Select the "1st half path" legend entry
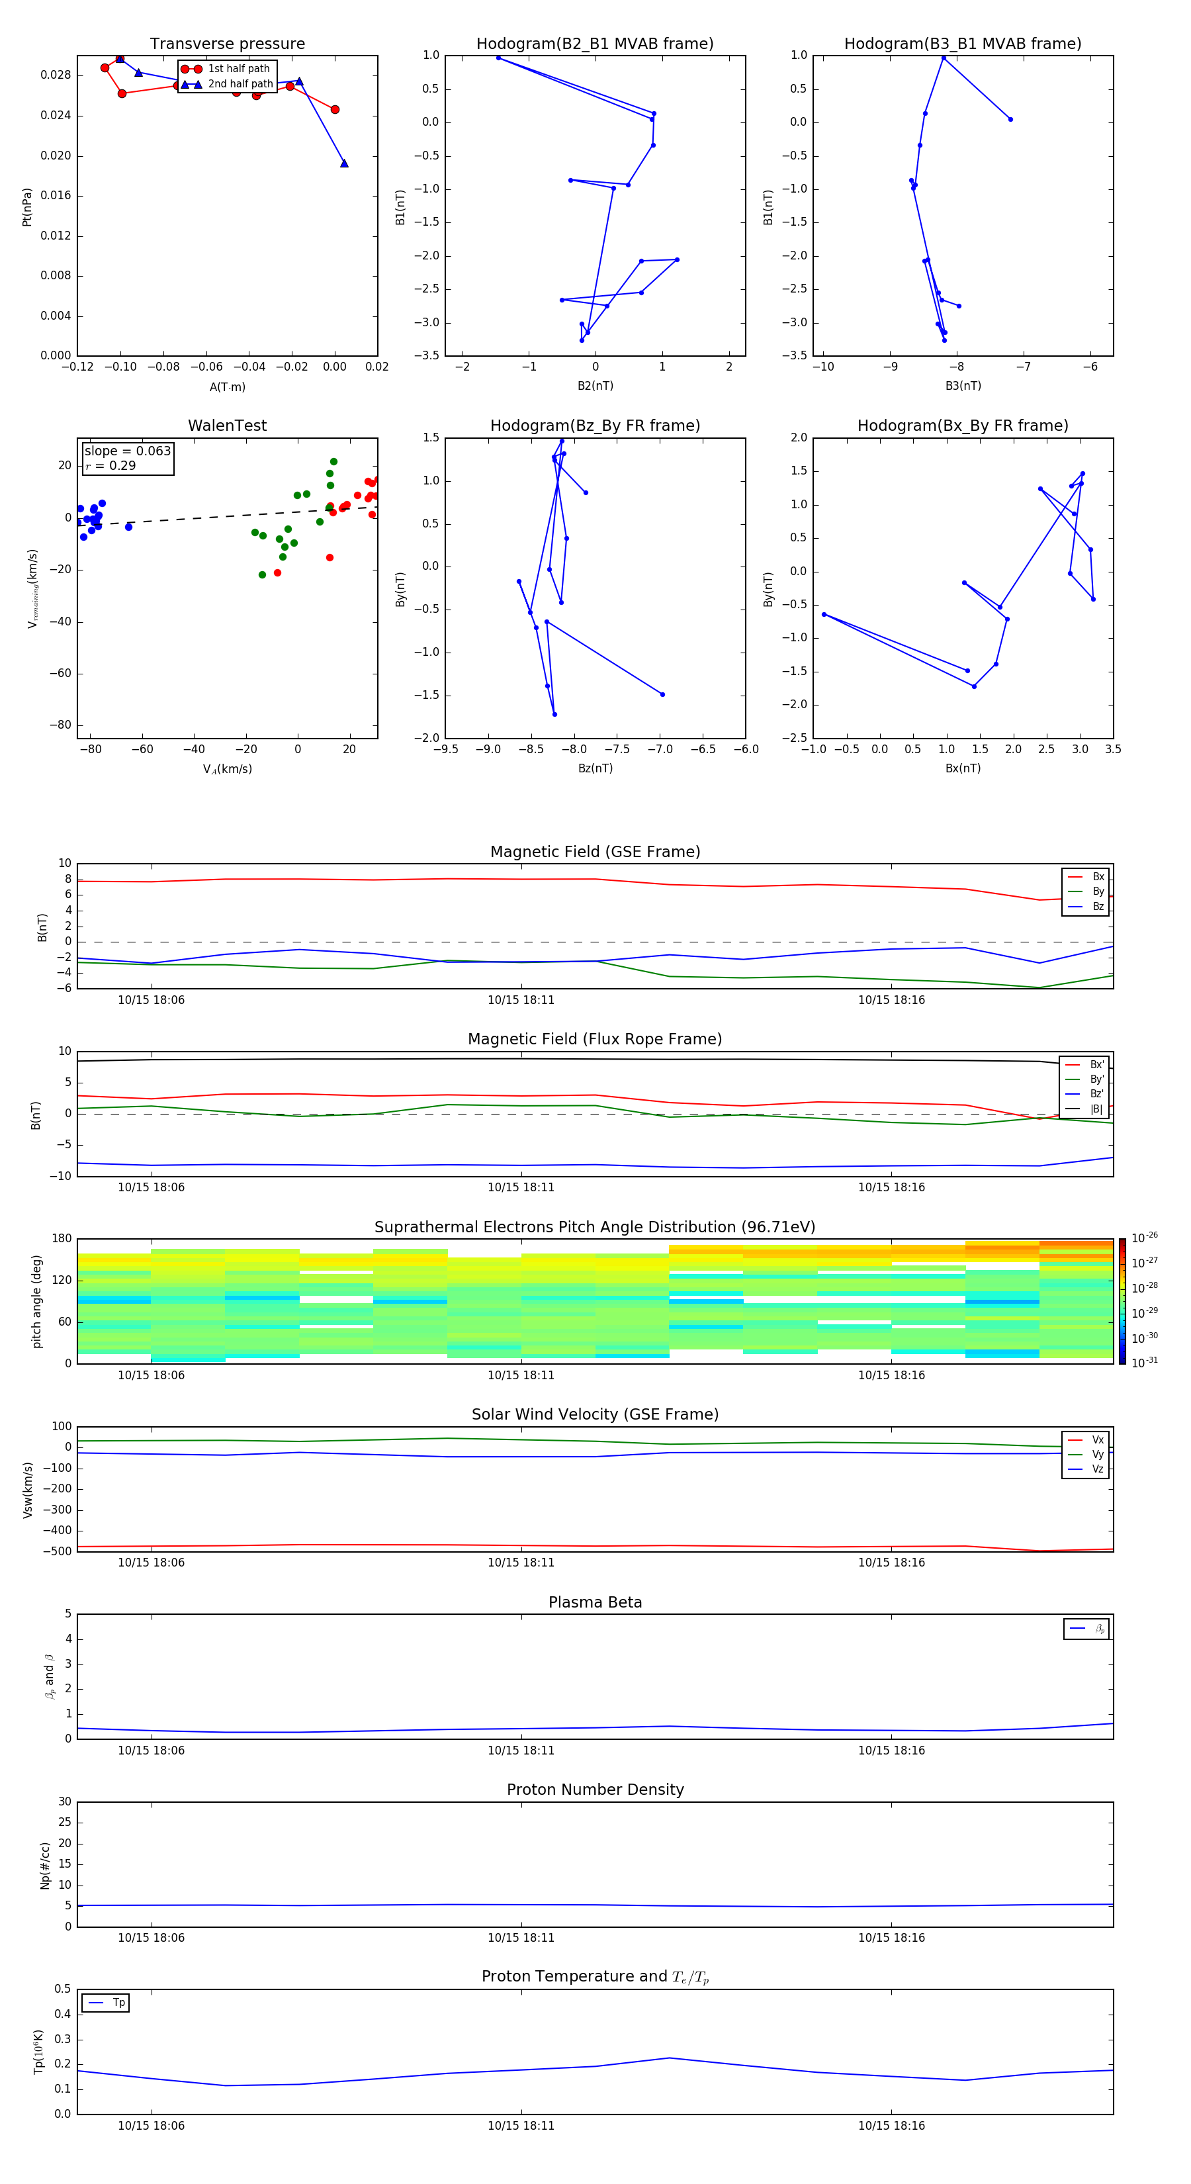Screen dimensions: 1191x2184 point(226,69)
